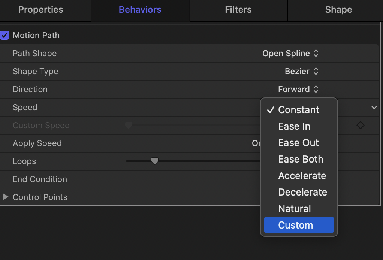This screenshot has width=383, height=260.
Task: Expand the Control Points disclosure triangle
Action: [x=5, y=197]
